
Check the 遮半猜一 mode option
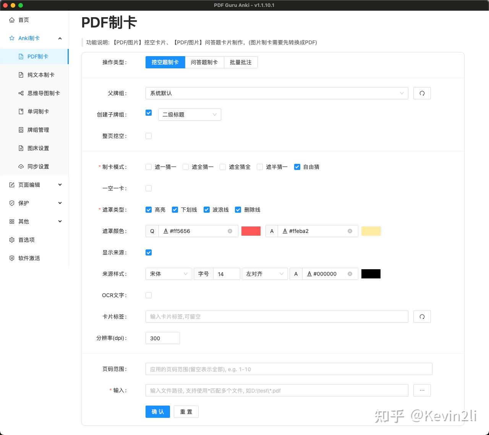pos(260,167)
